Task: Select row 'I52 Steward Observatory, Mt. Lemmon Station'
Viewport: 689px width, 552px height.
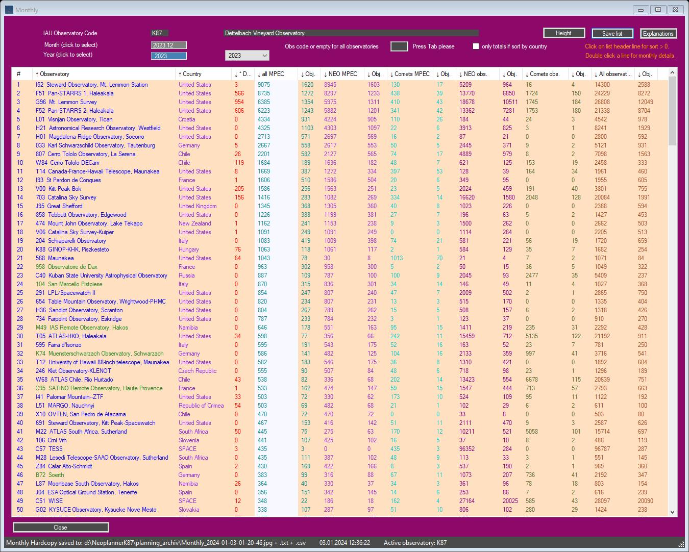Action: pyautogui.click(x=339, y=85)
